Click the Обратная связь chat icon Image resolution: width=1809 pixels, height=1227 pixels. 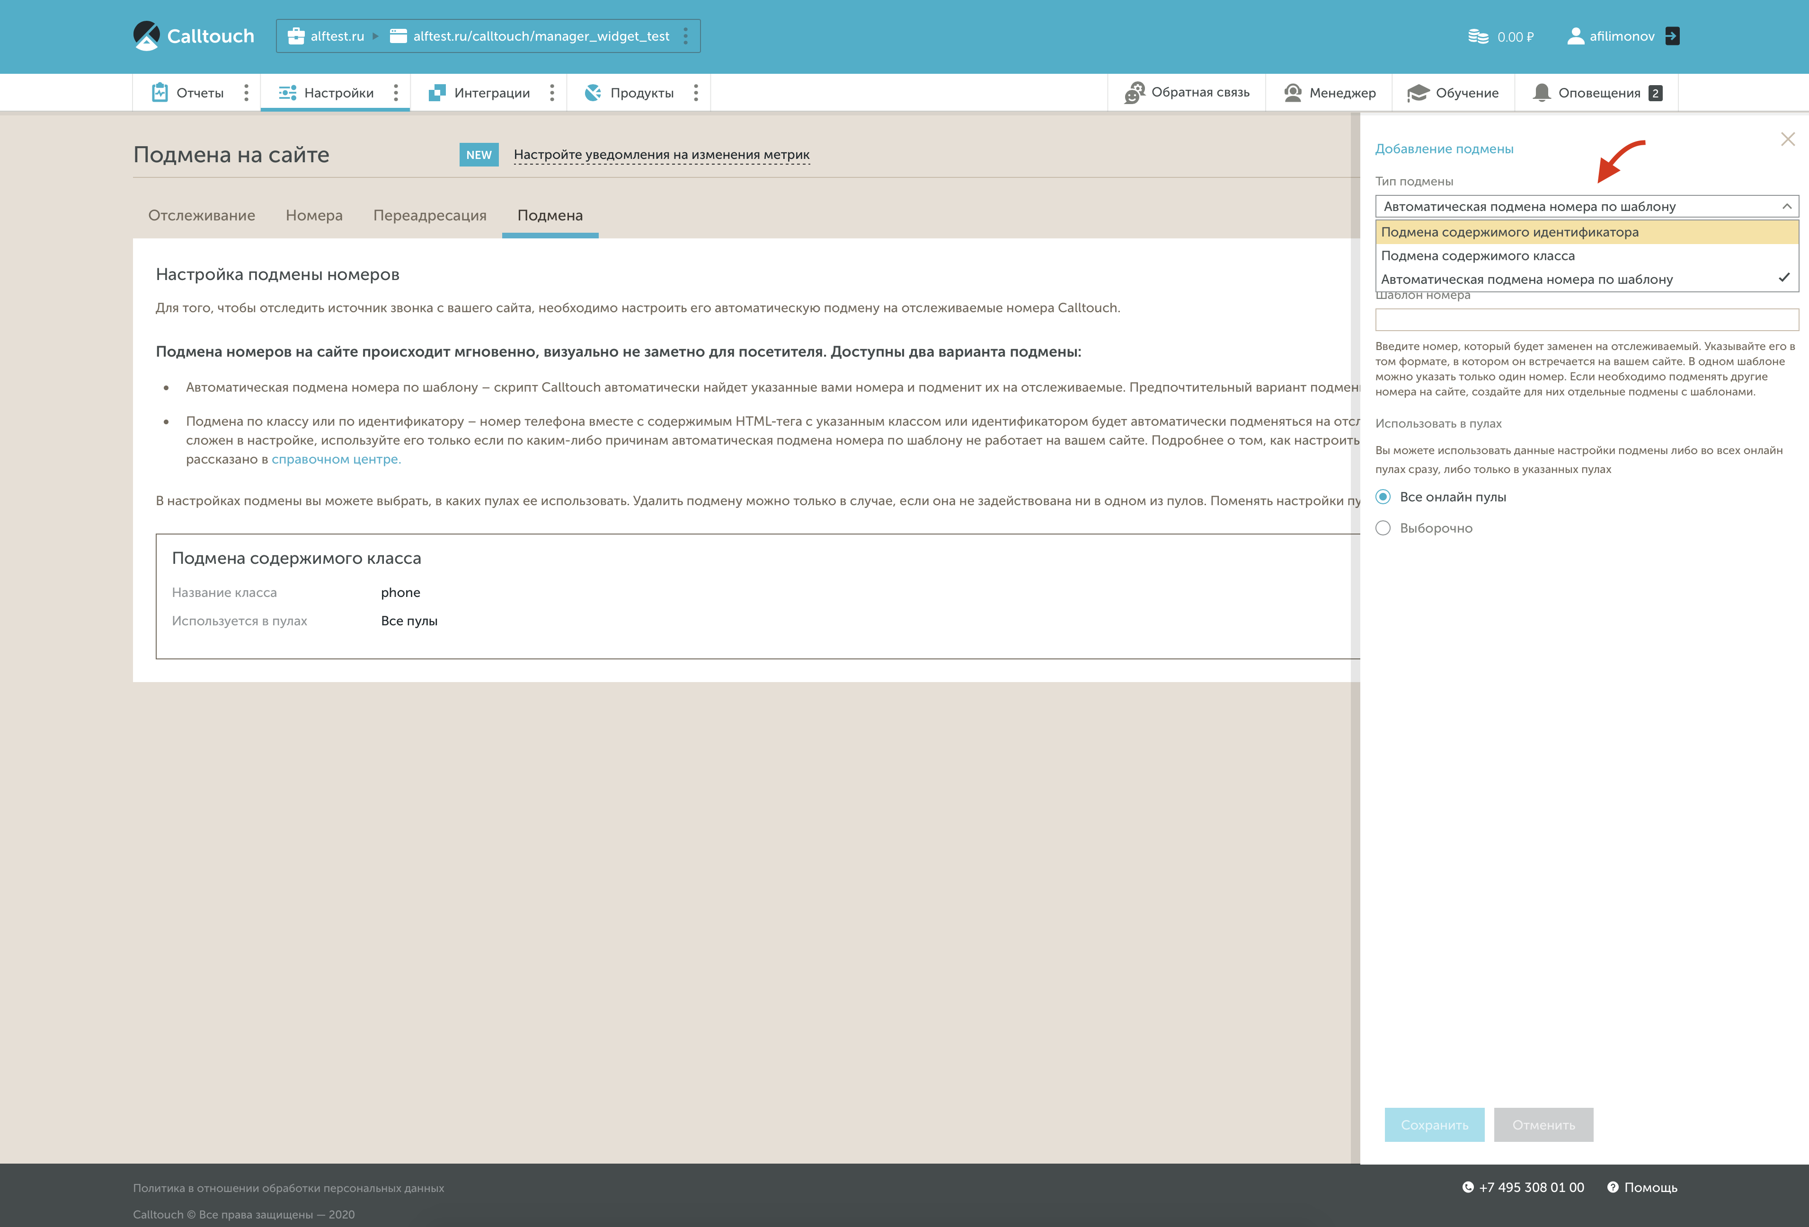point(1134,93)
